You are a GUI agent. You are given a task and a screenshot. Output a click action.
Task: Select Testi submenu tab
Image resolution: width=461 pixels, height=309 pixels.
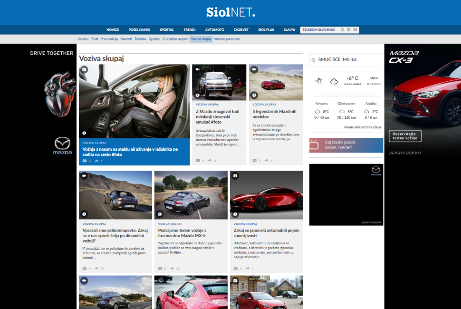pos(95,39)
